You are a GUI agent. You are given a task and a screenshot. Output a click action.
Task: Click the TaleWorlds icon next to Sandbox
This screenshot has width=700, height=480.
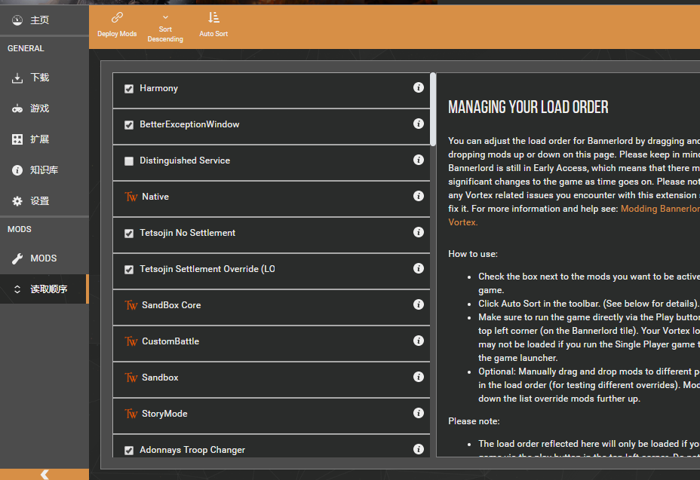point(130,378)
